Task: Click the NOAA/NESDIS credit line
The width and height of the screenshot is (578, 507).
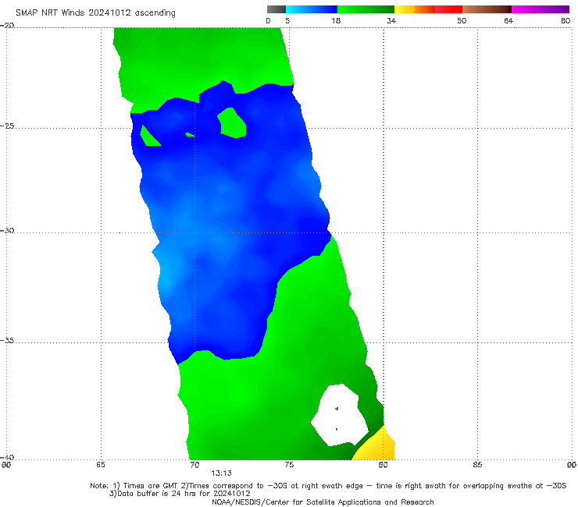Action: pos(323,502)
